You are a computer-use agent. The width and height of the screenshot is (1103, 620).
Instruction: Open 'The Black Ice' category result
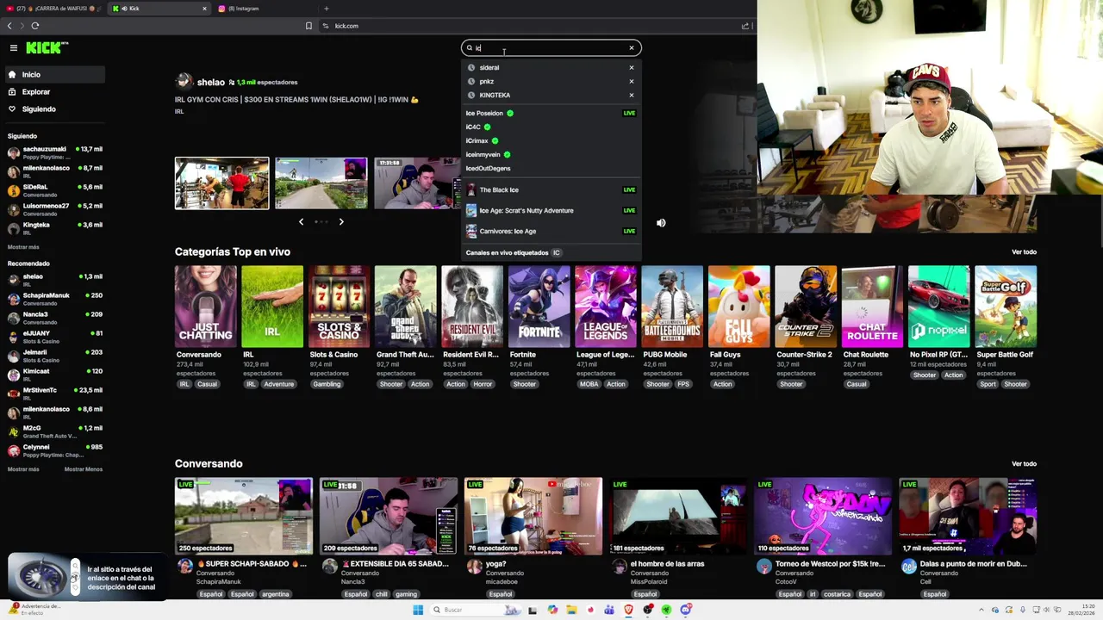[x=551, y=189]
